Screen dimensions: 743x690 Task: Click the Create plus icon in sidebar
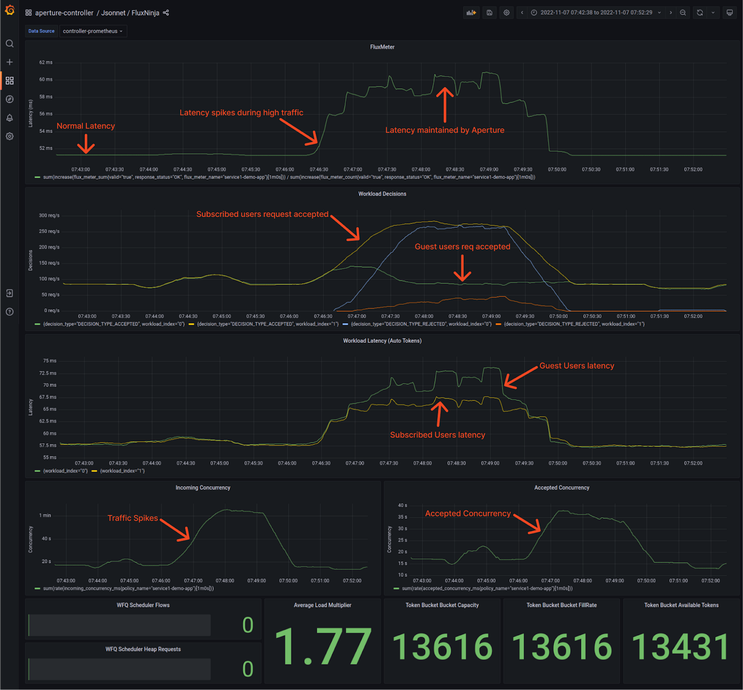[10, 62]
